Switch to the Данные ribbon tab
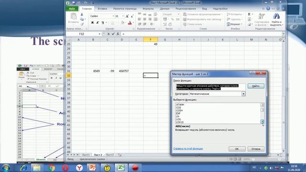This screenshot has height=172, width=306. [x=164, y=9]
